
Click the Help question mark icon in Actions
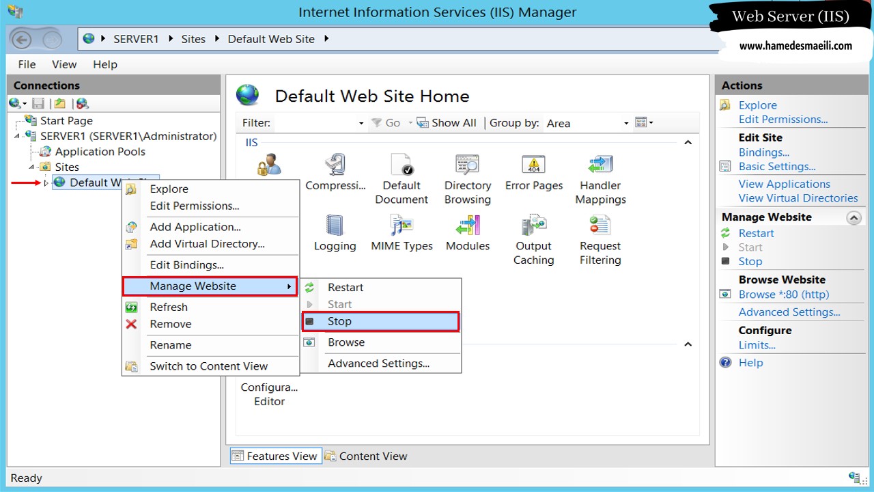(726, 363)
